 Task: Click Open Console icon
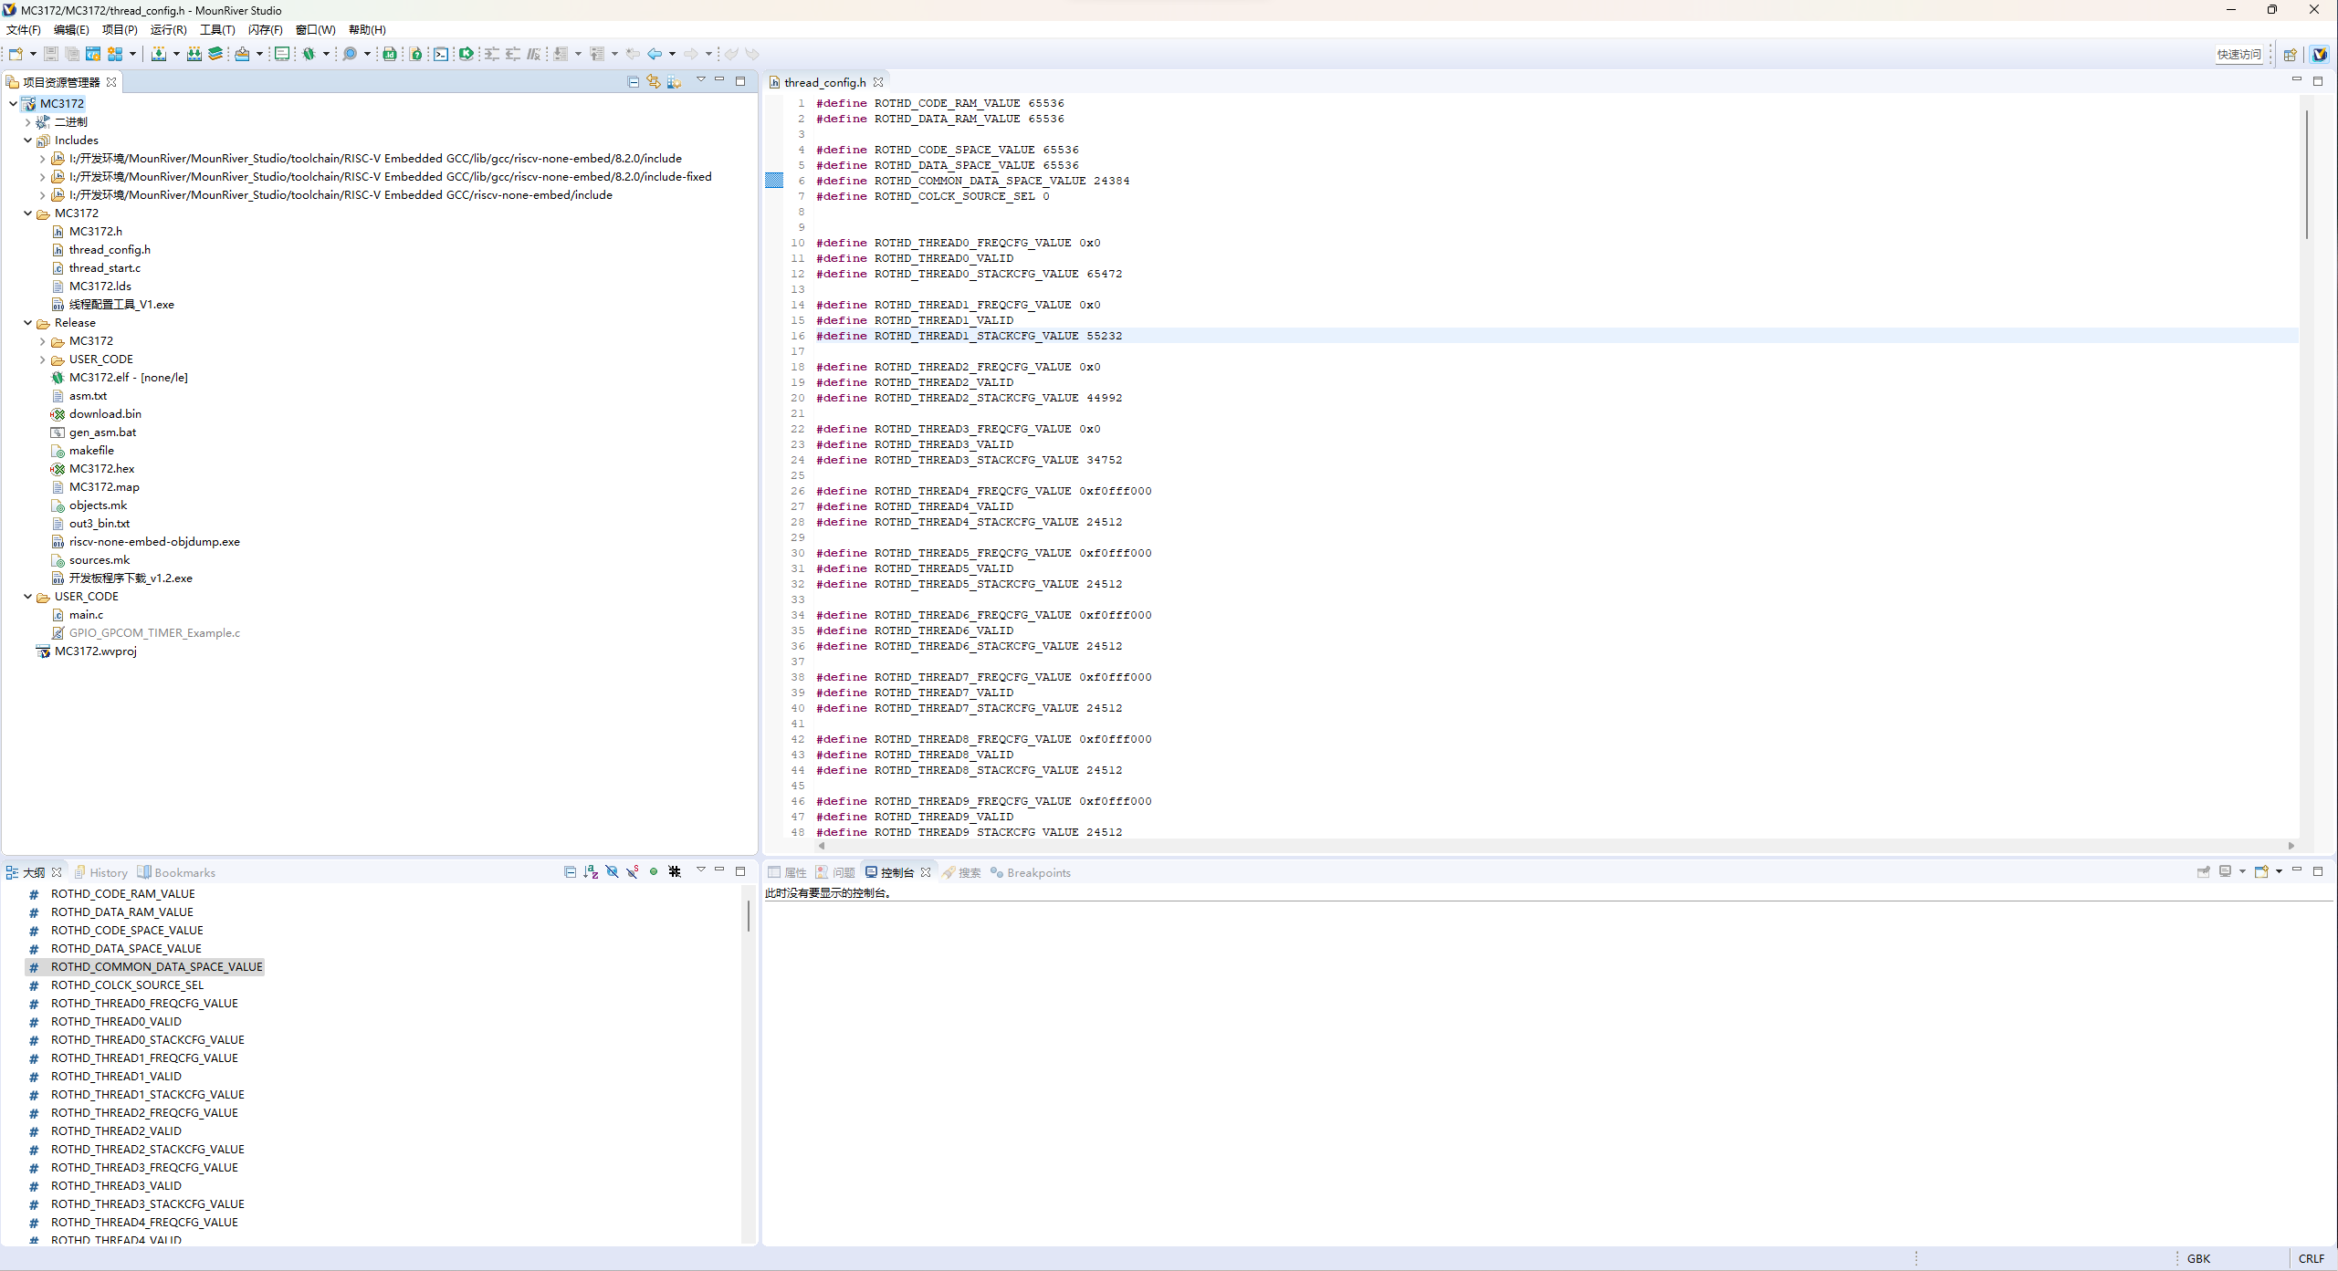(2261, 871)
